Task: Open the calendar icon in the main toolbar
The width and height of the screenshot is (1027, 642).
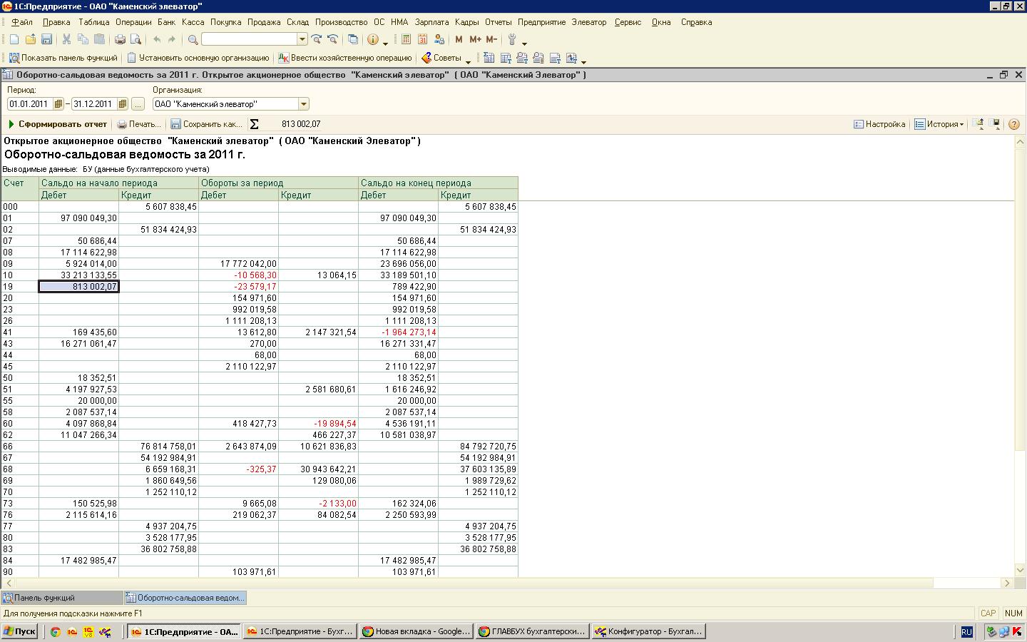Action: point(422,40)
